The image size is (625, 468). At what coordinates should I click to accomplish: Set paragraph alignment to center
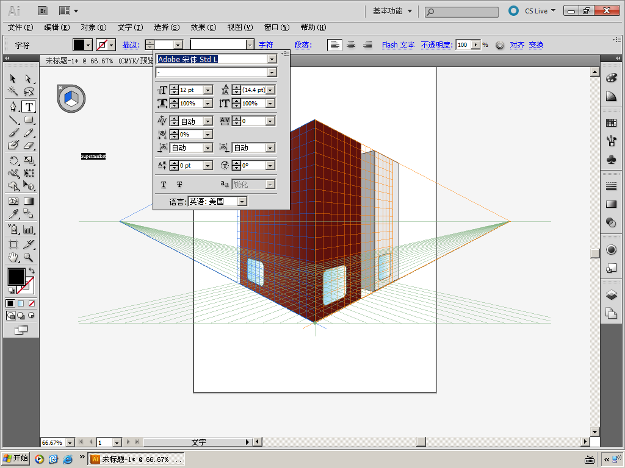coord(351,45)
